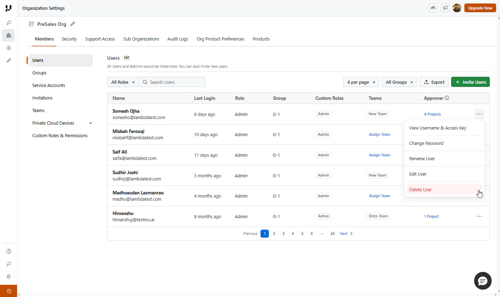Click the Approver info icon
The width and height of the screenshot is (500, 297).
447,98
